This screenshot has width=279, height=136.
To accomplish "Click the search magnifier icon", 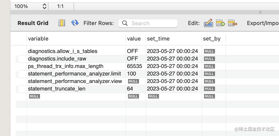I will pyautogui.click(x=125, y=23).
